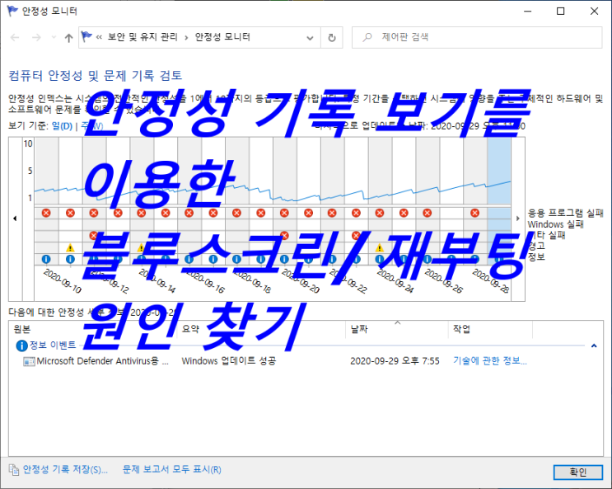612x489 pixels.
Task: Click other-failure red icon on 2020-09-20
Action: [284, 236]
